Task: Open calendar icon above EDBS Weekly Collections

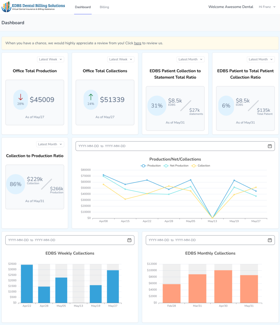Action: (129, 240)
